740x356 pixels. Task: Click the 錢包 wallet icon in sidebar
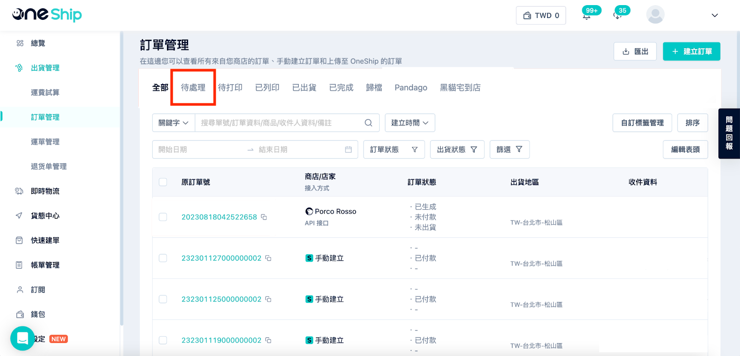pyautogui.click(x=20, y=314)
